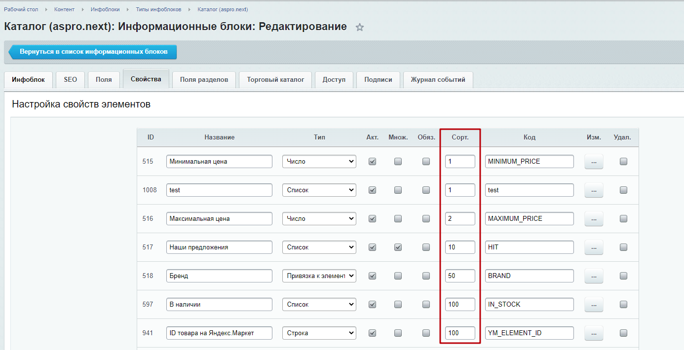This screenshot has width=684, height=350.
Task: Click the code field containing MAXIMUM_PRICE
Action: [529, 218]
